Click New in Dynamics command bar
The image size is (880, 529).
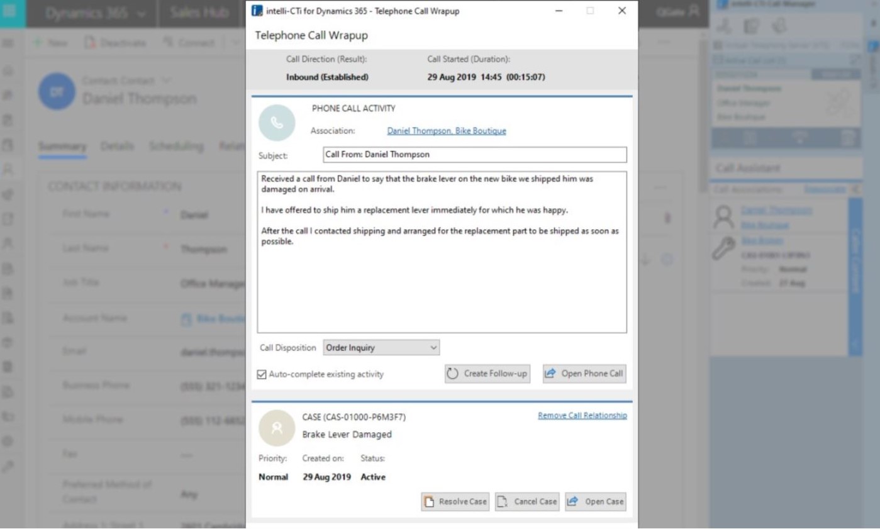pyautogui.click(x=50, y=43)
